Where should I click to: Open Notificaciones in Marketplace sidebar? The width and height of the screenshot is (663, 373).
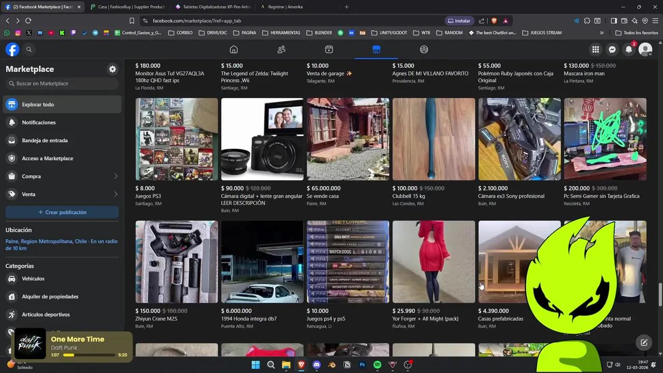[x=62, y=122]
